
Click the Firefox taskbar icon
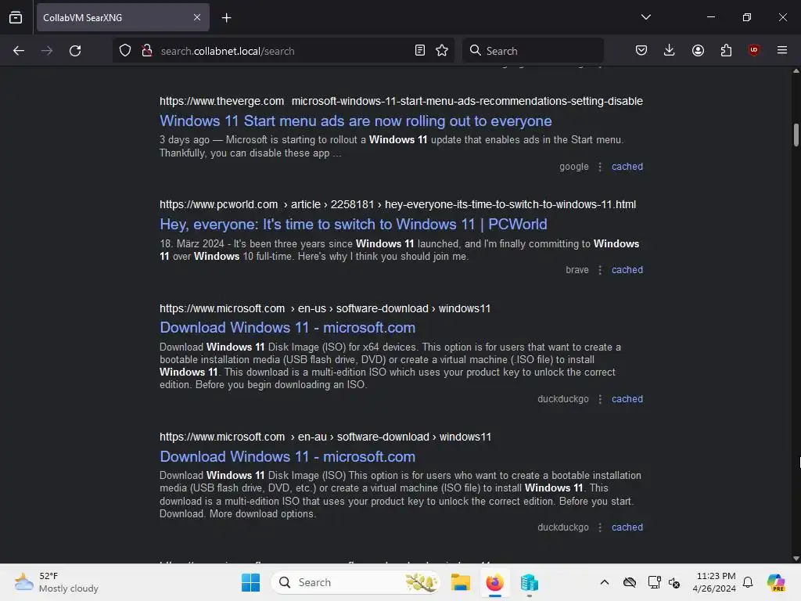coord(494,582)
